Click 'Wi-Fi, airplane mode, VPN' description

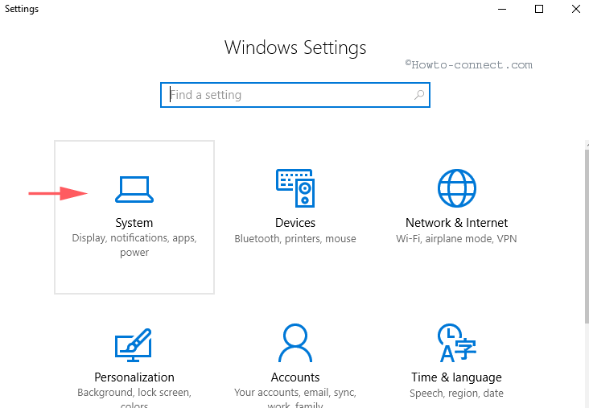(x=457, y=238)
